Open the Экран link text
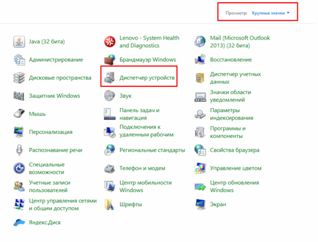Viewport: 318px width, 242px height. click(218, 204)
